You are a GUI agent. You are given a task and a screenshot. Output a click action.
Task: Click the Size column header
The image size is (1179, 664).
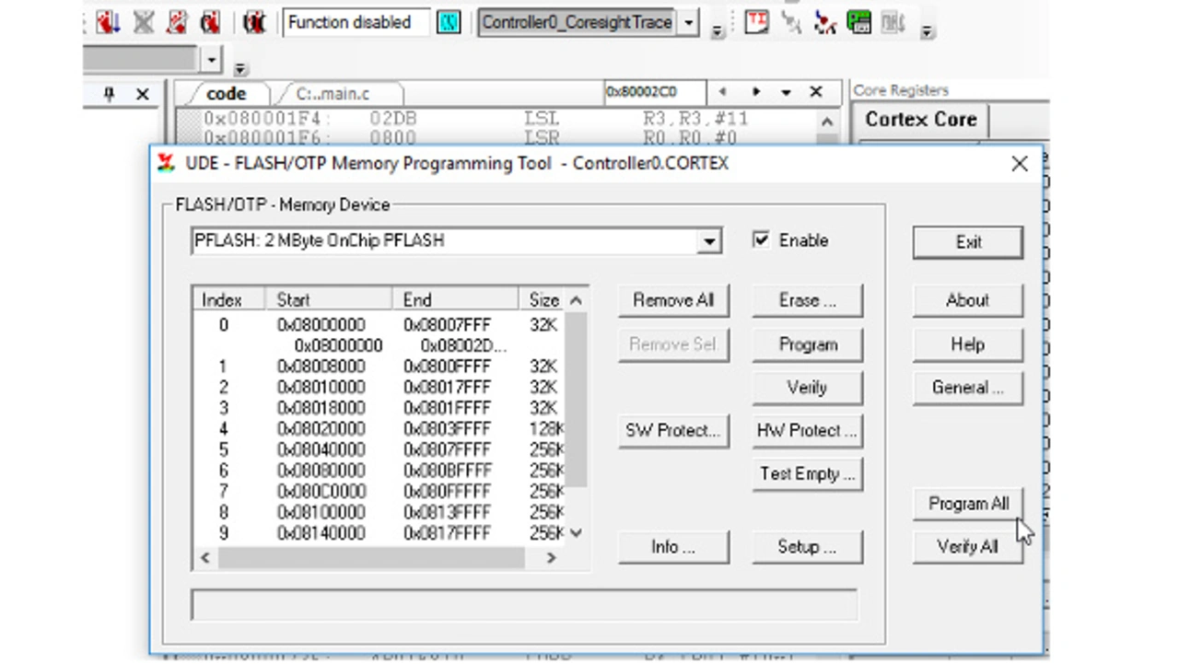pos(543,300)
